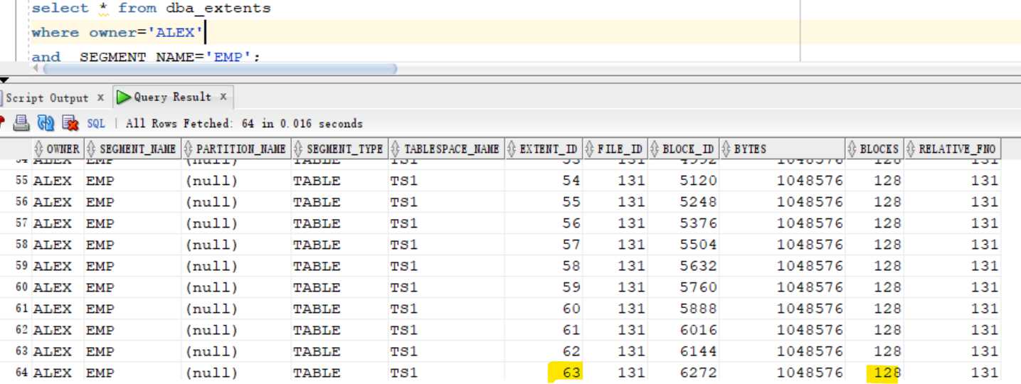Image resolution: width=1021 pixels, height=384 pixels.
Task: Click EXTENT_ID cell 60 in row 61
Action: point(544,309)
